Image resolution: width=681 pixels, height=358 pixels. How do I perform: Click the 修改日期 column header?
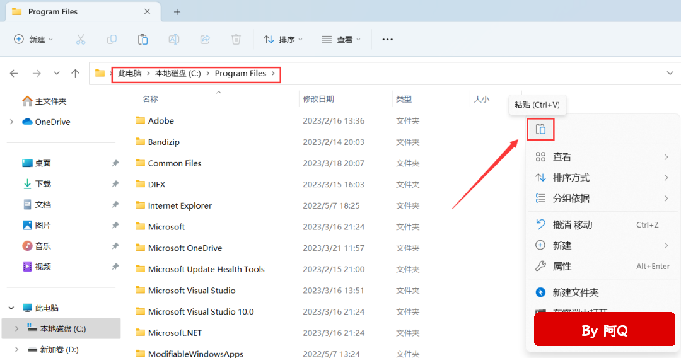click(318, 99)
